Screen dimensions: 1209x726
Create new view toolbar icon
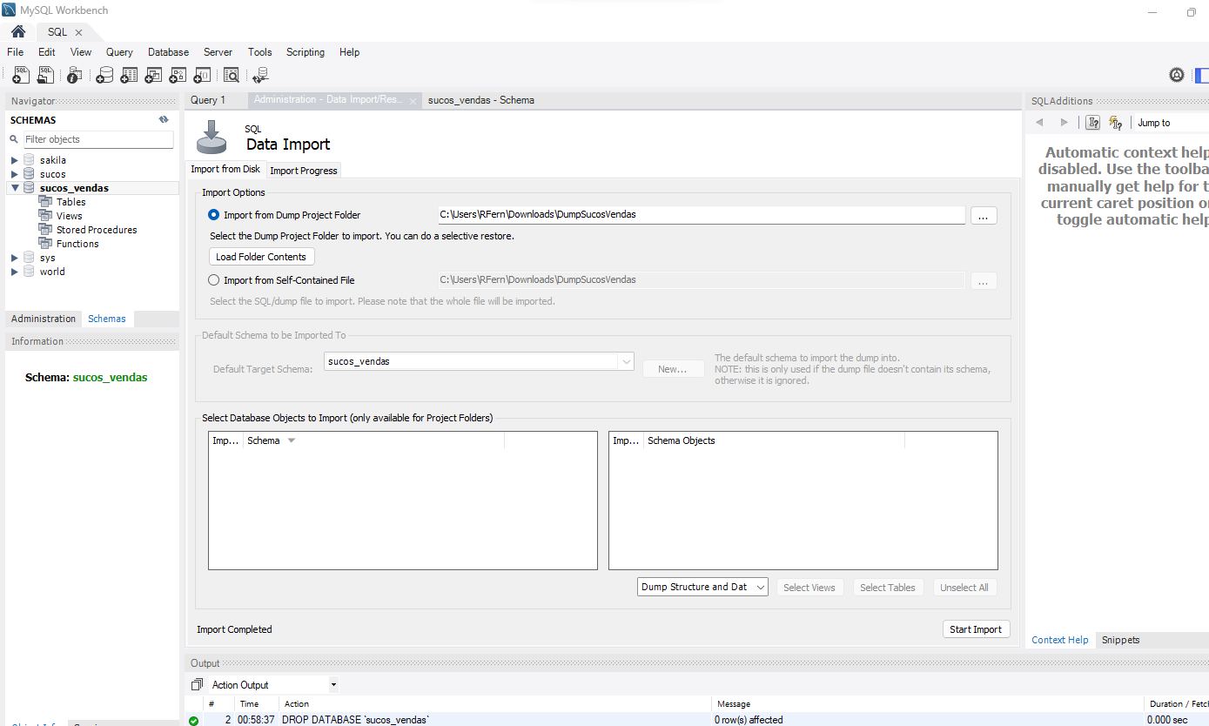point(153,76)
